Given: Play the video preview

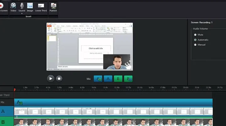Looking at the screenshot, I should [51, 79].
